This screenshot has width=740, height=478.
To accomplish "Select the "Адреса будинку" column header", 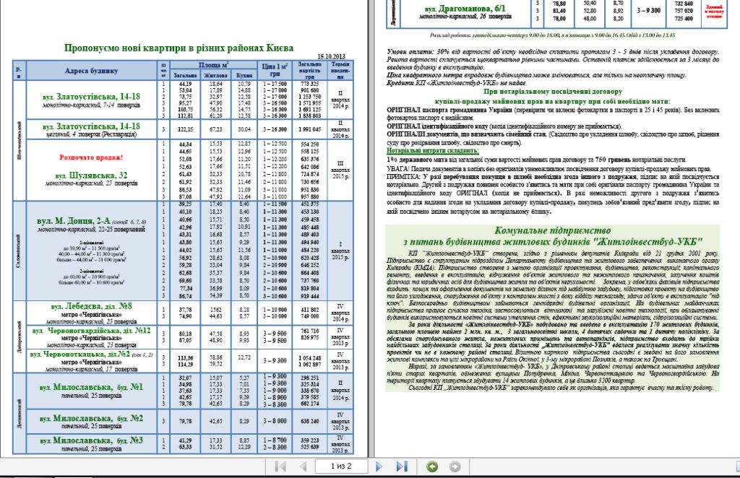I will (91, 71).
